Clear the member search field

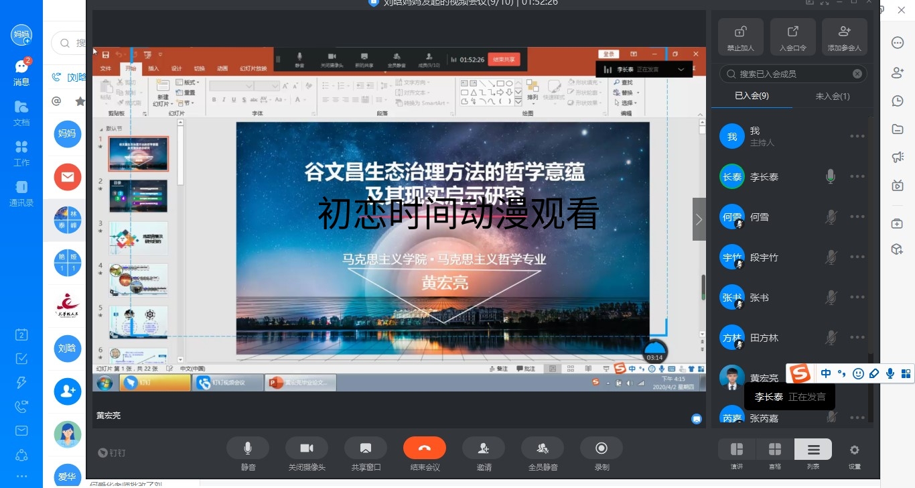(857, 74)
